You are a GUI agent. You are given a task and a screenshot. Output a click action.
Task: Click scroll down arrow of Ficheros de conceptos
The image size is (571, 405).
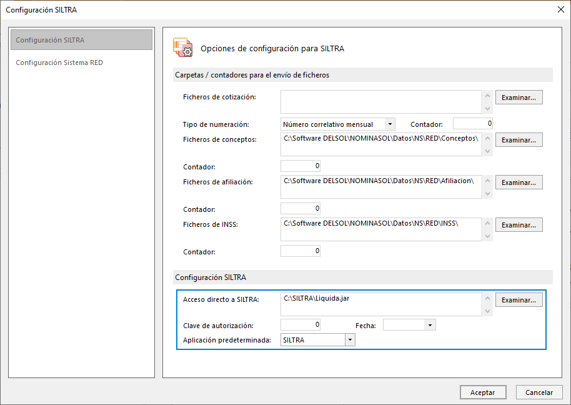(488, 151)
